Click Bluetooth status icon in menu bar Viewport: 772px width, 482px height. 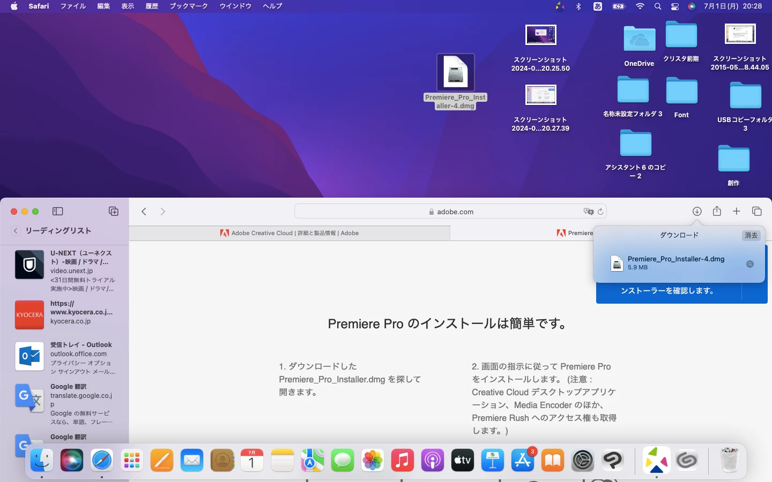578,6
